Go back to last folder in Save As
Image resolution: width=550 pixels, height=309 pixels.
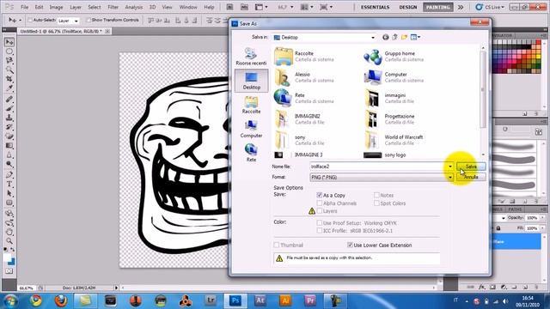coord(386,37)
